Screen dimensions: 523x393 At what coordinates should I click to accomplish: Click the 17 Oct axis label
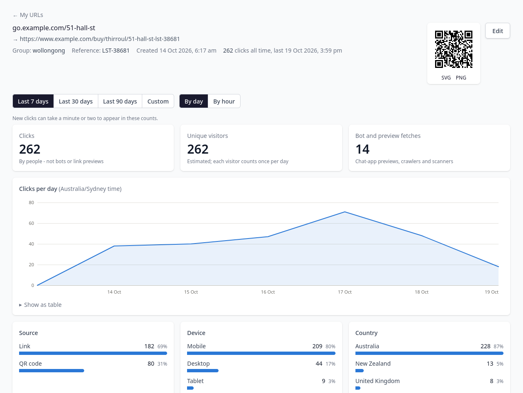click(345, 292)
